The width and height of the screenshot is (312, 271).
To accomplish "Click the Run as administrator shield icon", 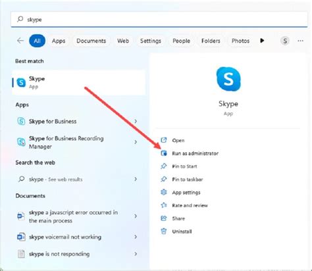I will coord(164,153).
